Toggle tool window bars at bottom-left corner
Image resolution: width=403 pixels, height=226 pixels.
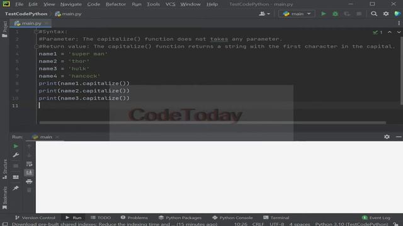coord(4,224)
